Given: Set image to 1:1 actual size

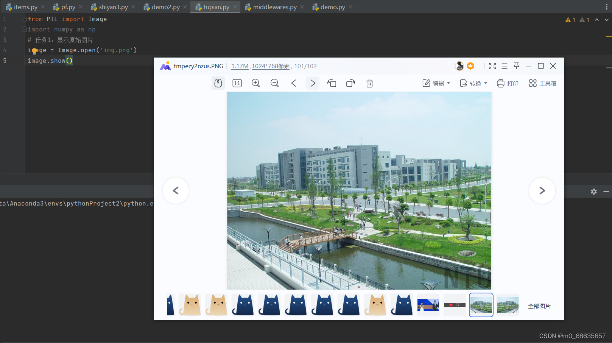Looking at the screenshot, I should coord(237,83).
